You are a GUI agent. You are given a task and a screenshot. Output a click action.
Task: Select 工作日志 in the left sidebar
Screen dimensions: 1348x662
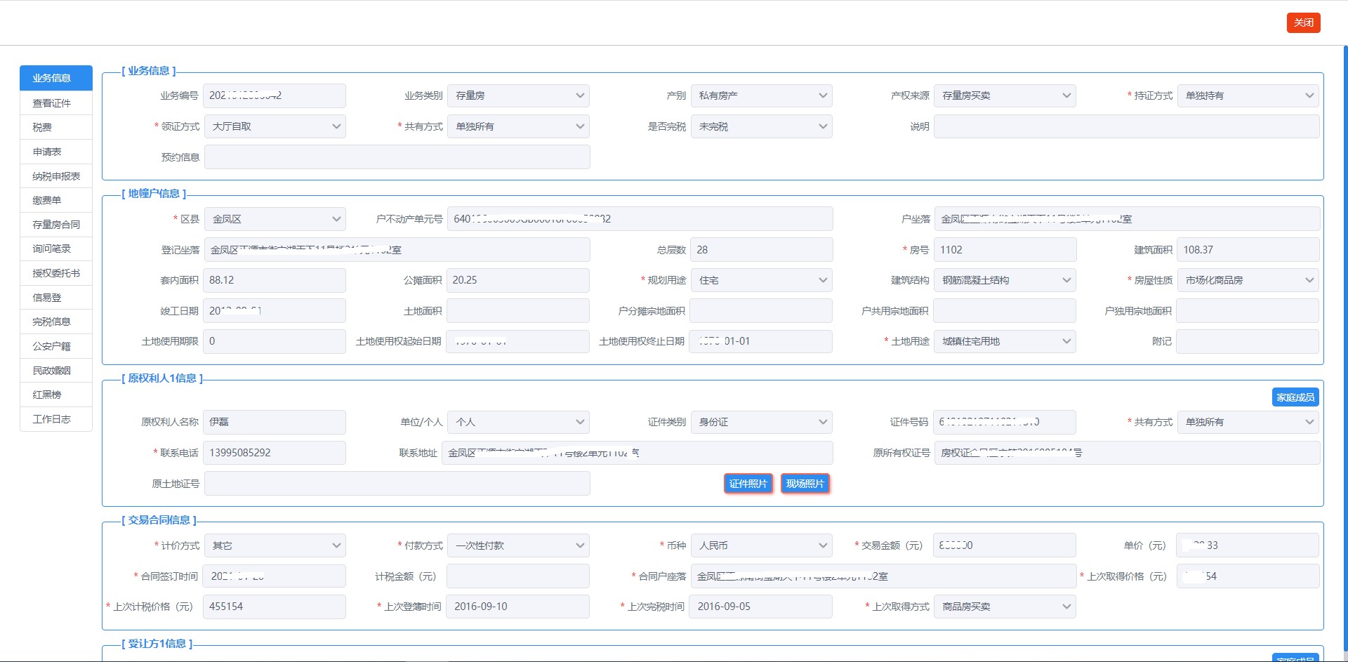[x=52, y=419]
